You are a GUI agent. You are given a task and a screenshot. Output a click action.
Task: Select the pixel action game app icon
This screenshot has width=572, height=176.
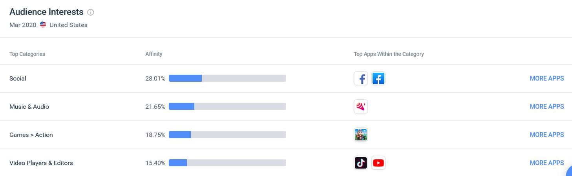[x=361, y=135]
